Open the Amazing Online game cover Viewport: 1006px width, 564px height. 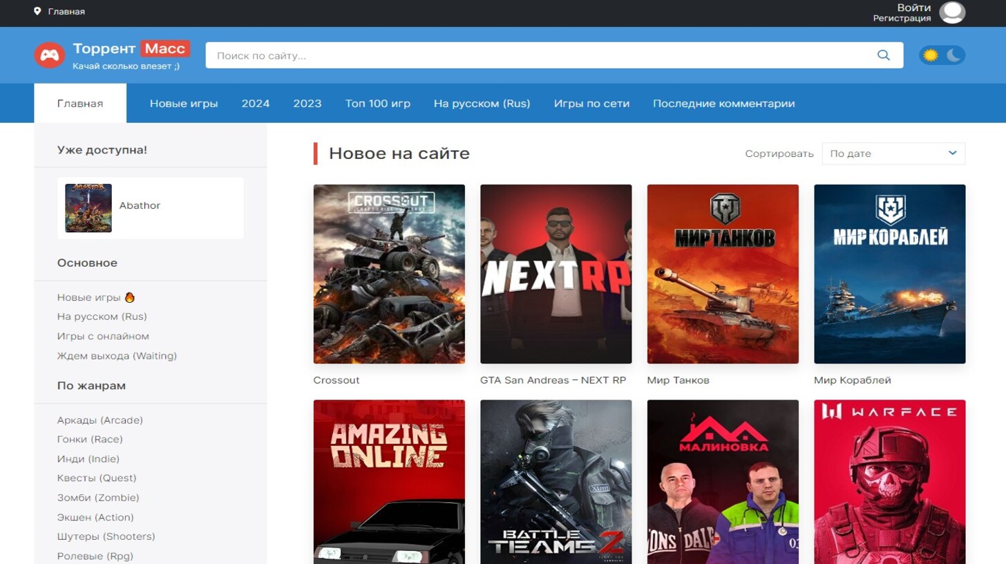(389, 482)
